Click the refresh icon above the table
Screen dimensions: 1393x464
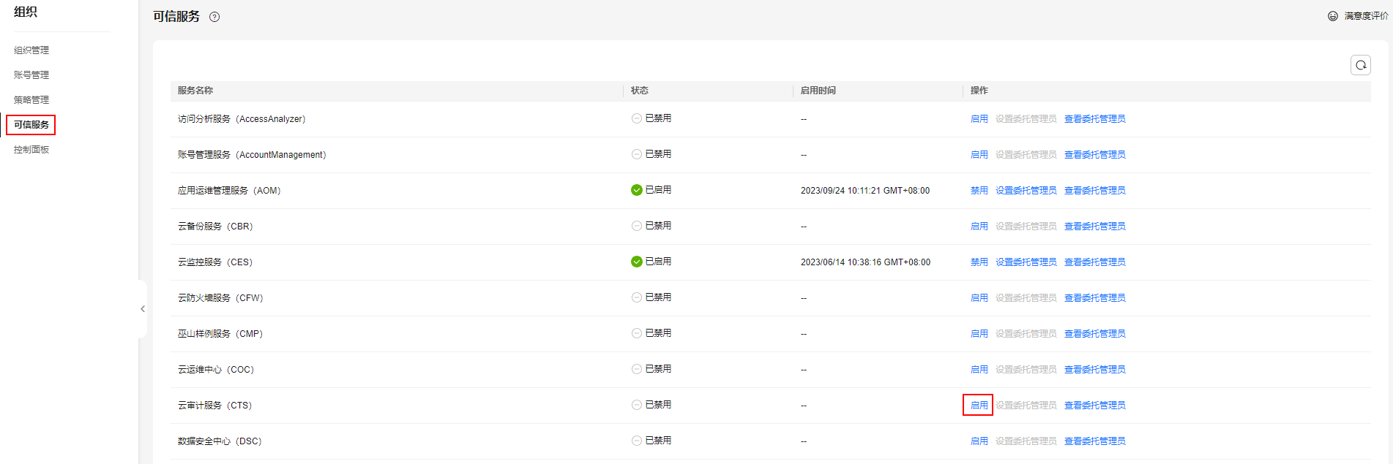(1360, 65)
